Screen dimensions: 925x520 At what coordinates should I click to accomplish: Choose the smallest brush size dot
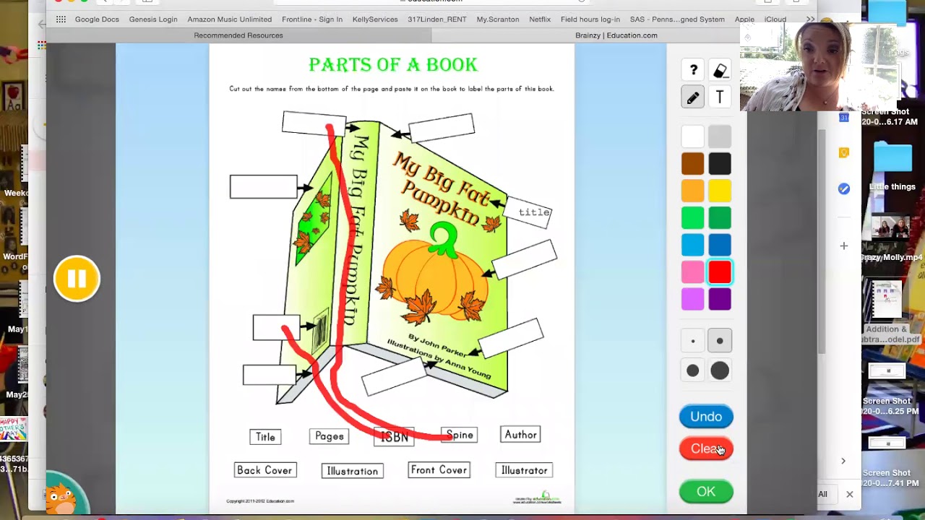point(692,341)
